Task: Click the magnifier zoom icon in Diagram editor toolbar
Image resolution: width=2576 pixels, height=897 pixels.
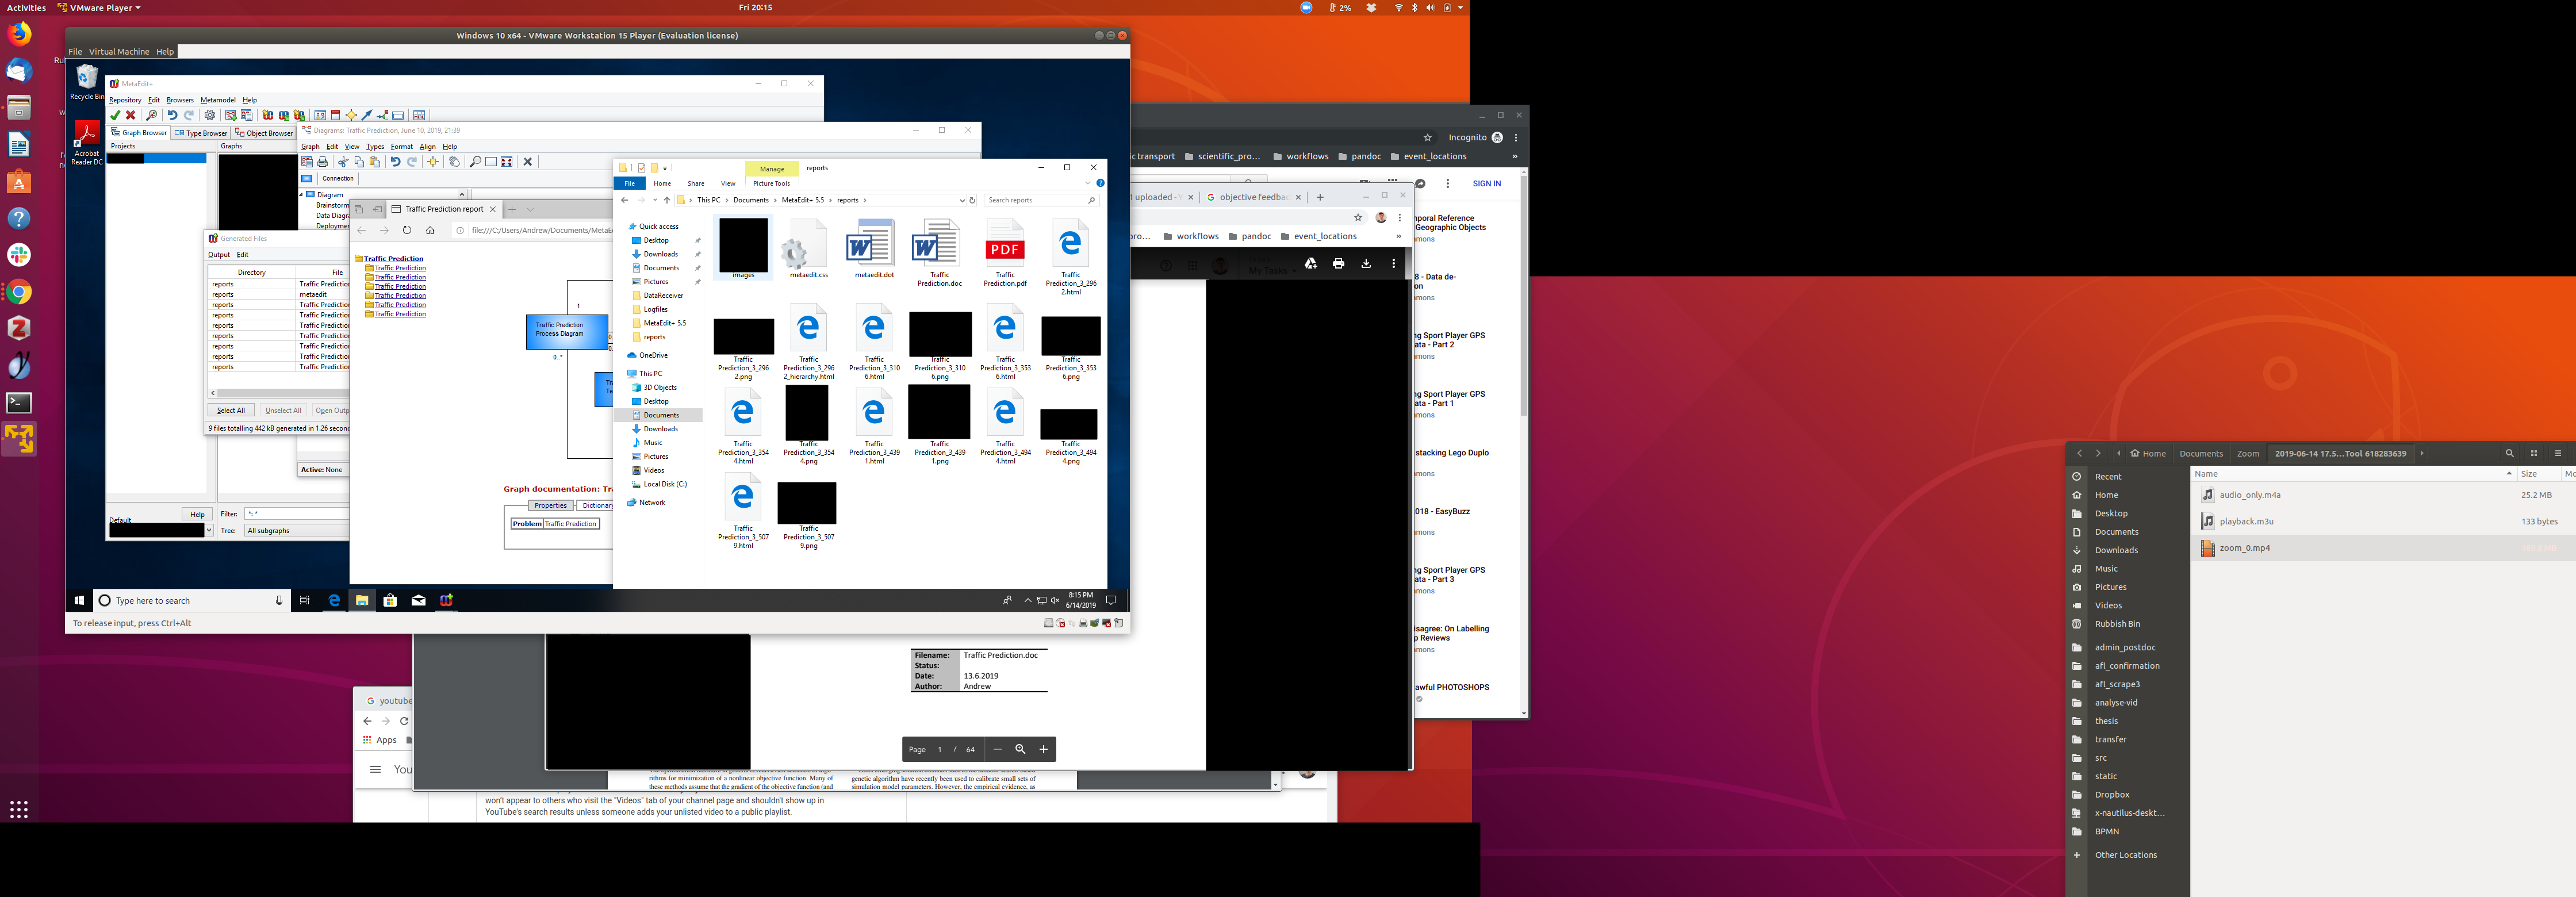Action: pos(475,162)
